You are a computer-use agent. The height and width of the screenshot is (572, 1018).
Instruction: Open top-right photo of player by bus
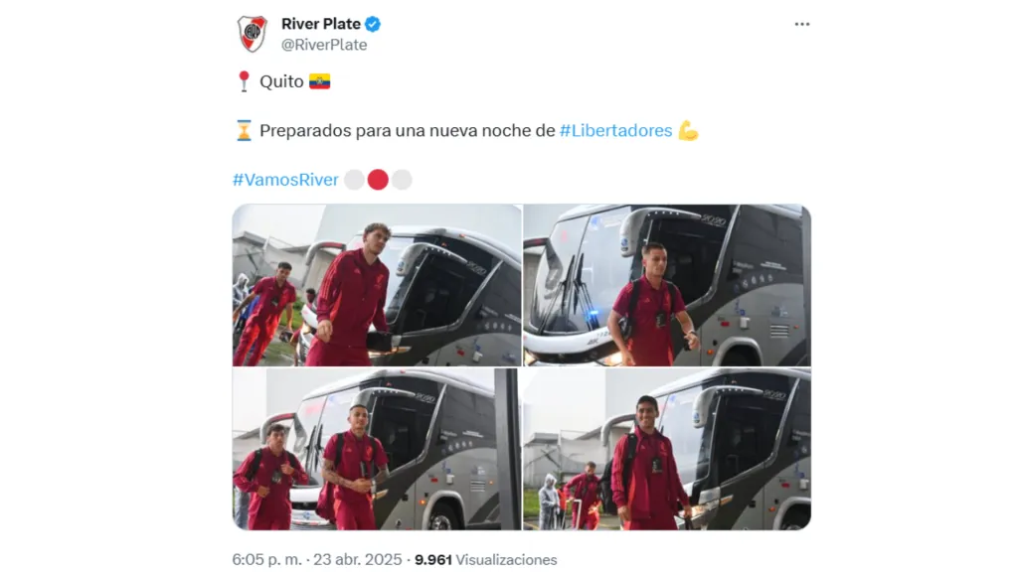(667, 285)
